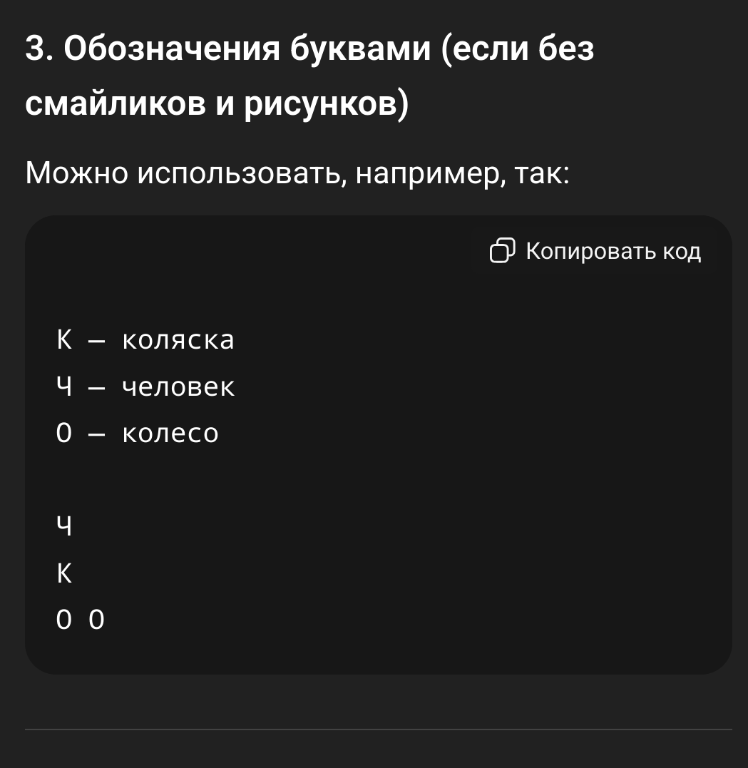Image resolution: width=748 pixels, height=768 pixels.
Task: Click the standalone "К" in the diagram
Action: (64, 573)
